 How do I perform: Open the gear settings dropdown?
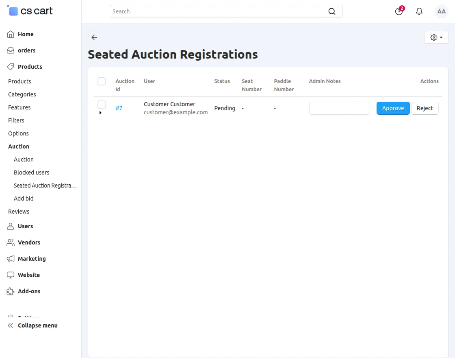(436, 37)
